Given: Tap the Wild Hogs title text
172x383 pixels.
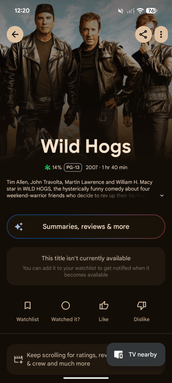Looking at the screenshot, I should point(86,146).
